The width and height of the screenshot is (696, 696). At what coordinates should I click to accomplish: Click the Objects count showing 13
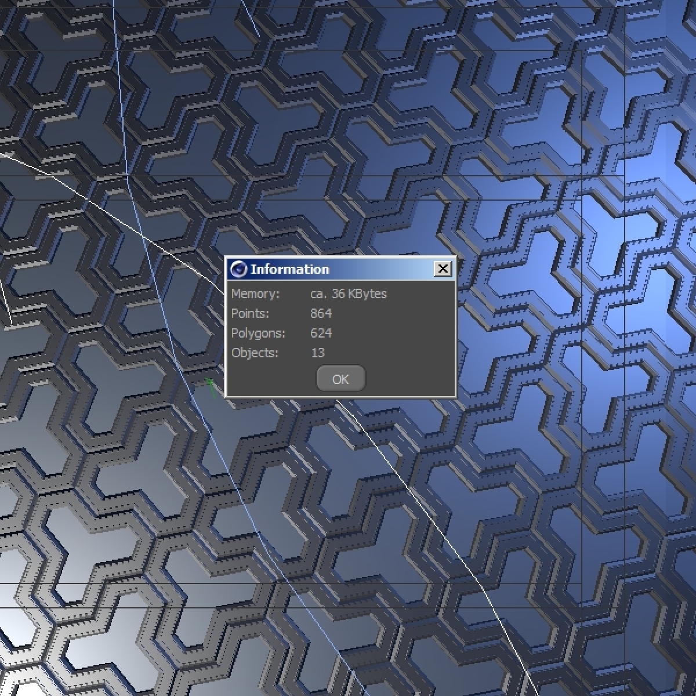tap(318, 353)
